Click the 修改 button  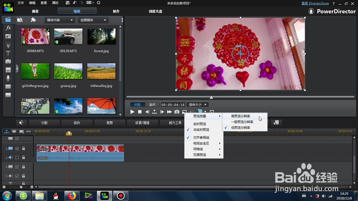(x=77, y=123)
